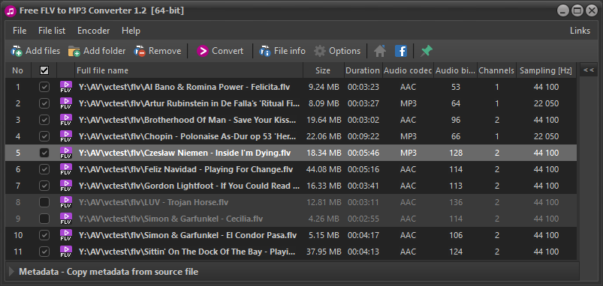Viewport: 603px width, 286px height.
Task: Uncheck the Feliz Navidad checkbox
Action: point(44,169)
